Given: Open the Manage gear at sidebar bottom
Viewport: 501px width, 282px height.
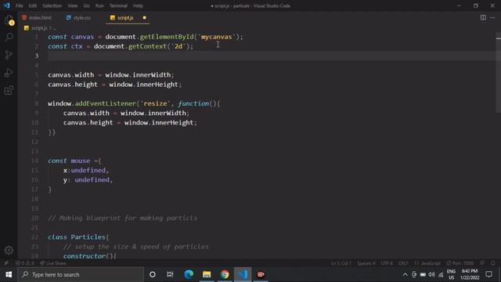Looking at the screenshot, I should click(9, 251).
